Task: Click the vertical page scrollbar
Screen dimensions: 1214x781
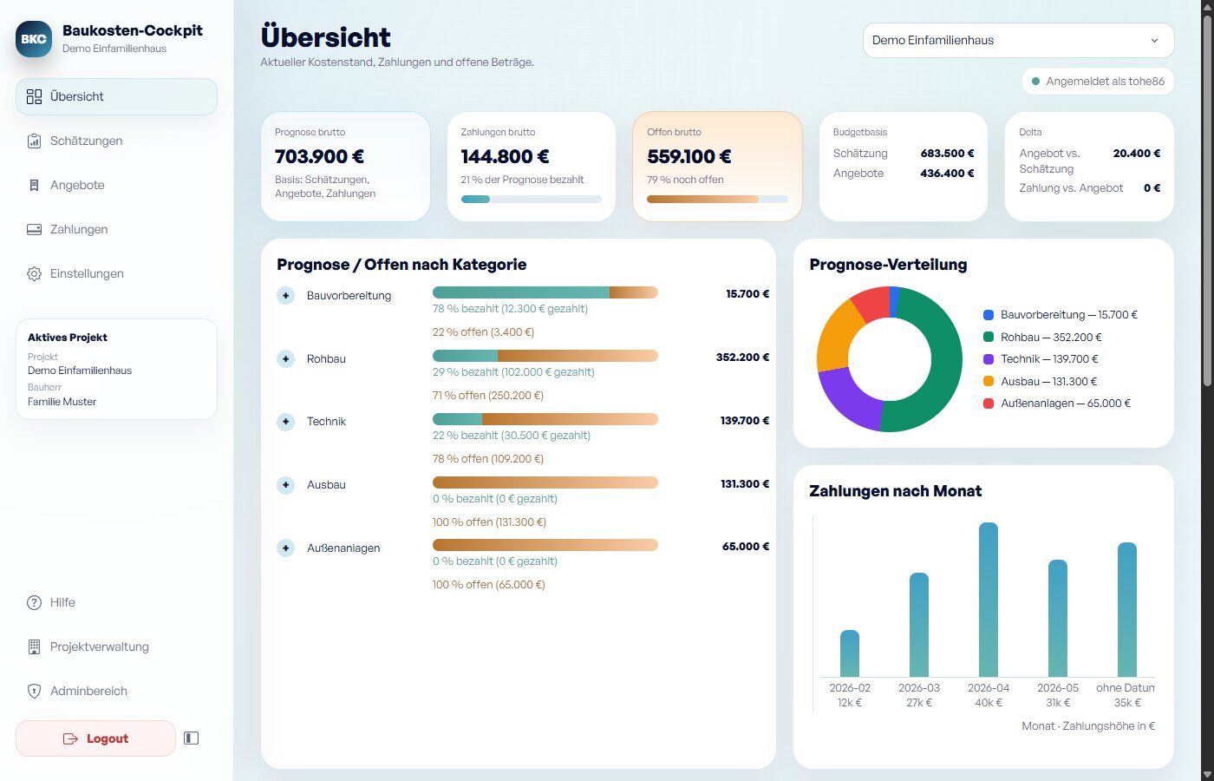Action: [1207, 200]
